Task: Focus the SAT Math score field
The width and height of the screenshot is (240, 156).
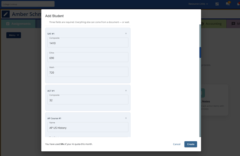Action: click(88, 72)
